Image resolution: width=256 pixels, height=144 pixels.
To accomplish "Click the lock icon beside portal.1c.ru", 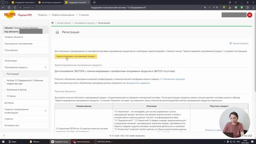I will [x=20, y=8].
